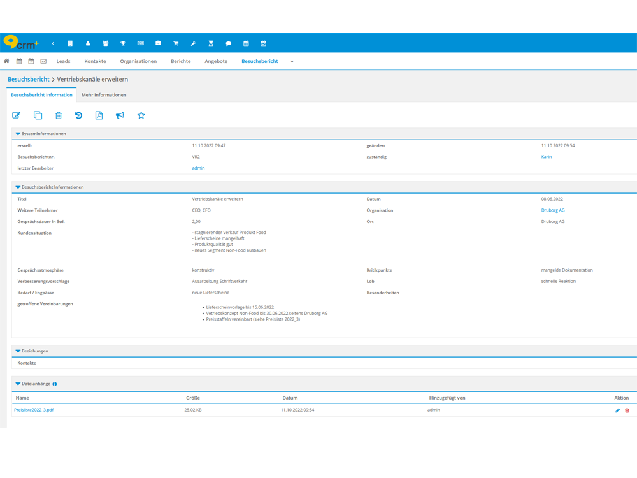Collapse the Besuchsbericht Informationen block
Image resolution: width=637 pixels, height=478 pixels.
coord(18,187)
